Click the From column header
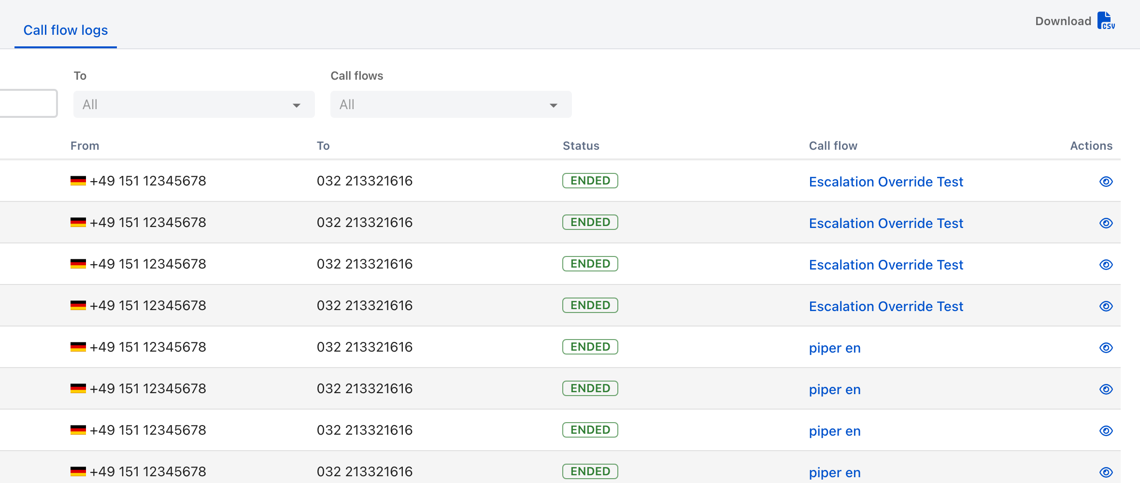Image resolution: width=1140 pixels, height=483 pixels. point(85,146)
